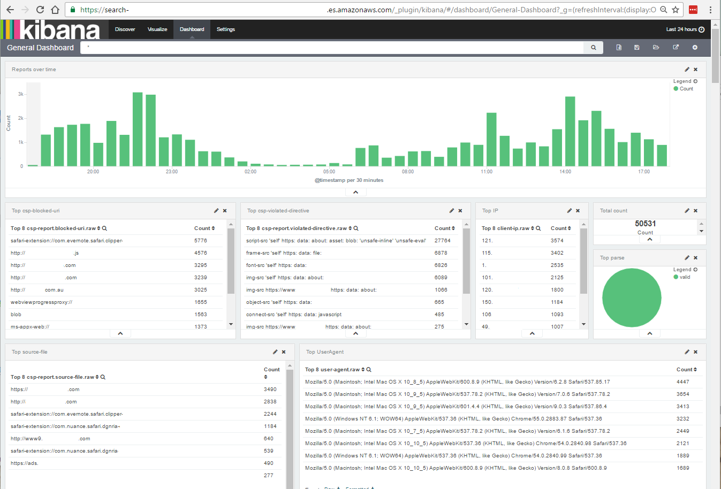Image resolution: width=721 pixels, height=489 pixels.
Task: Open the share dashboard icon
Action: 676,48
